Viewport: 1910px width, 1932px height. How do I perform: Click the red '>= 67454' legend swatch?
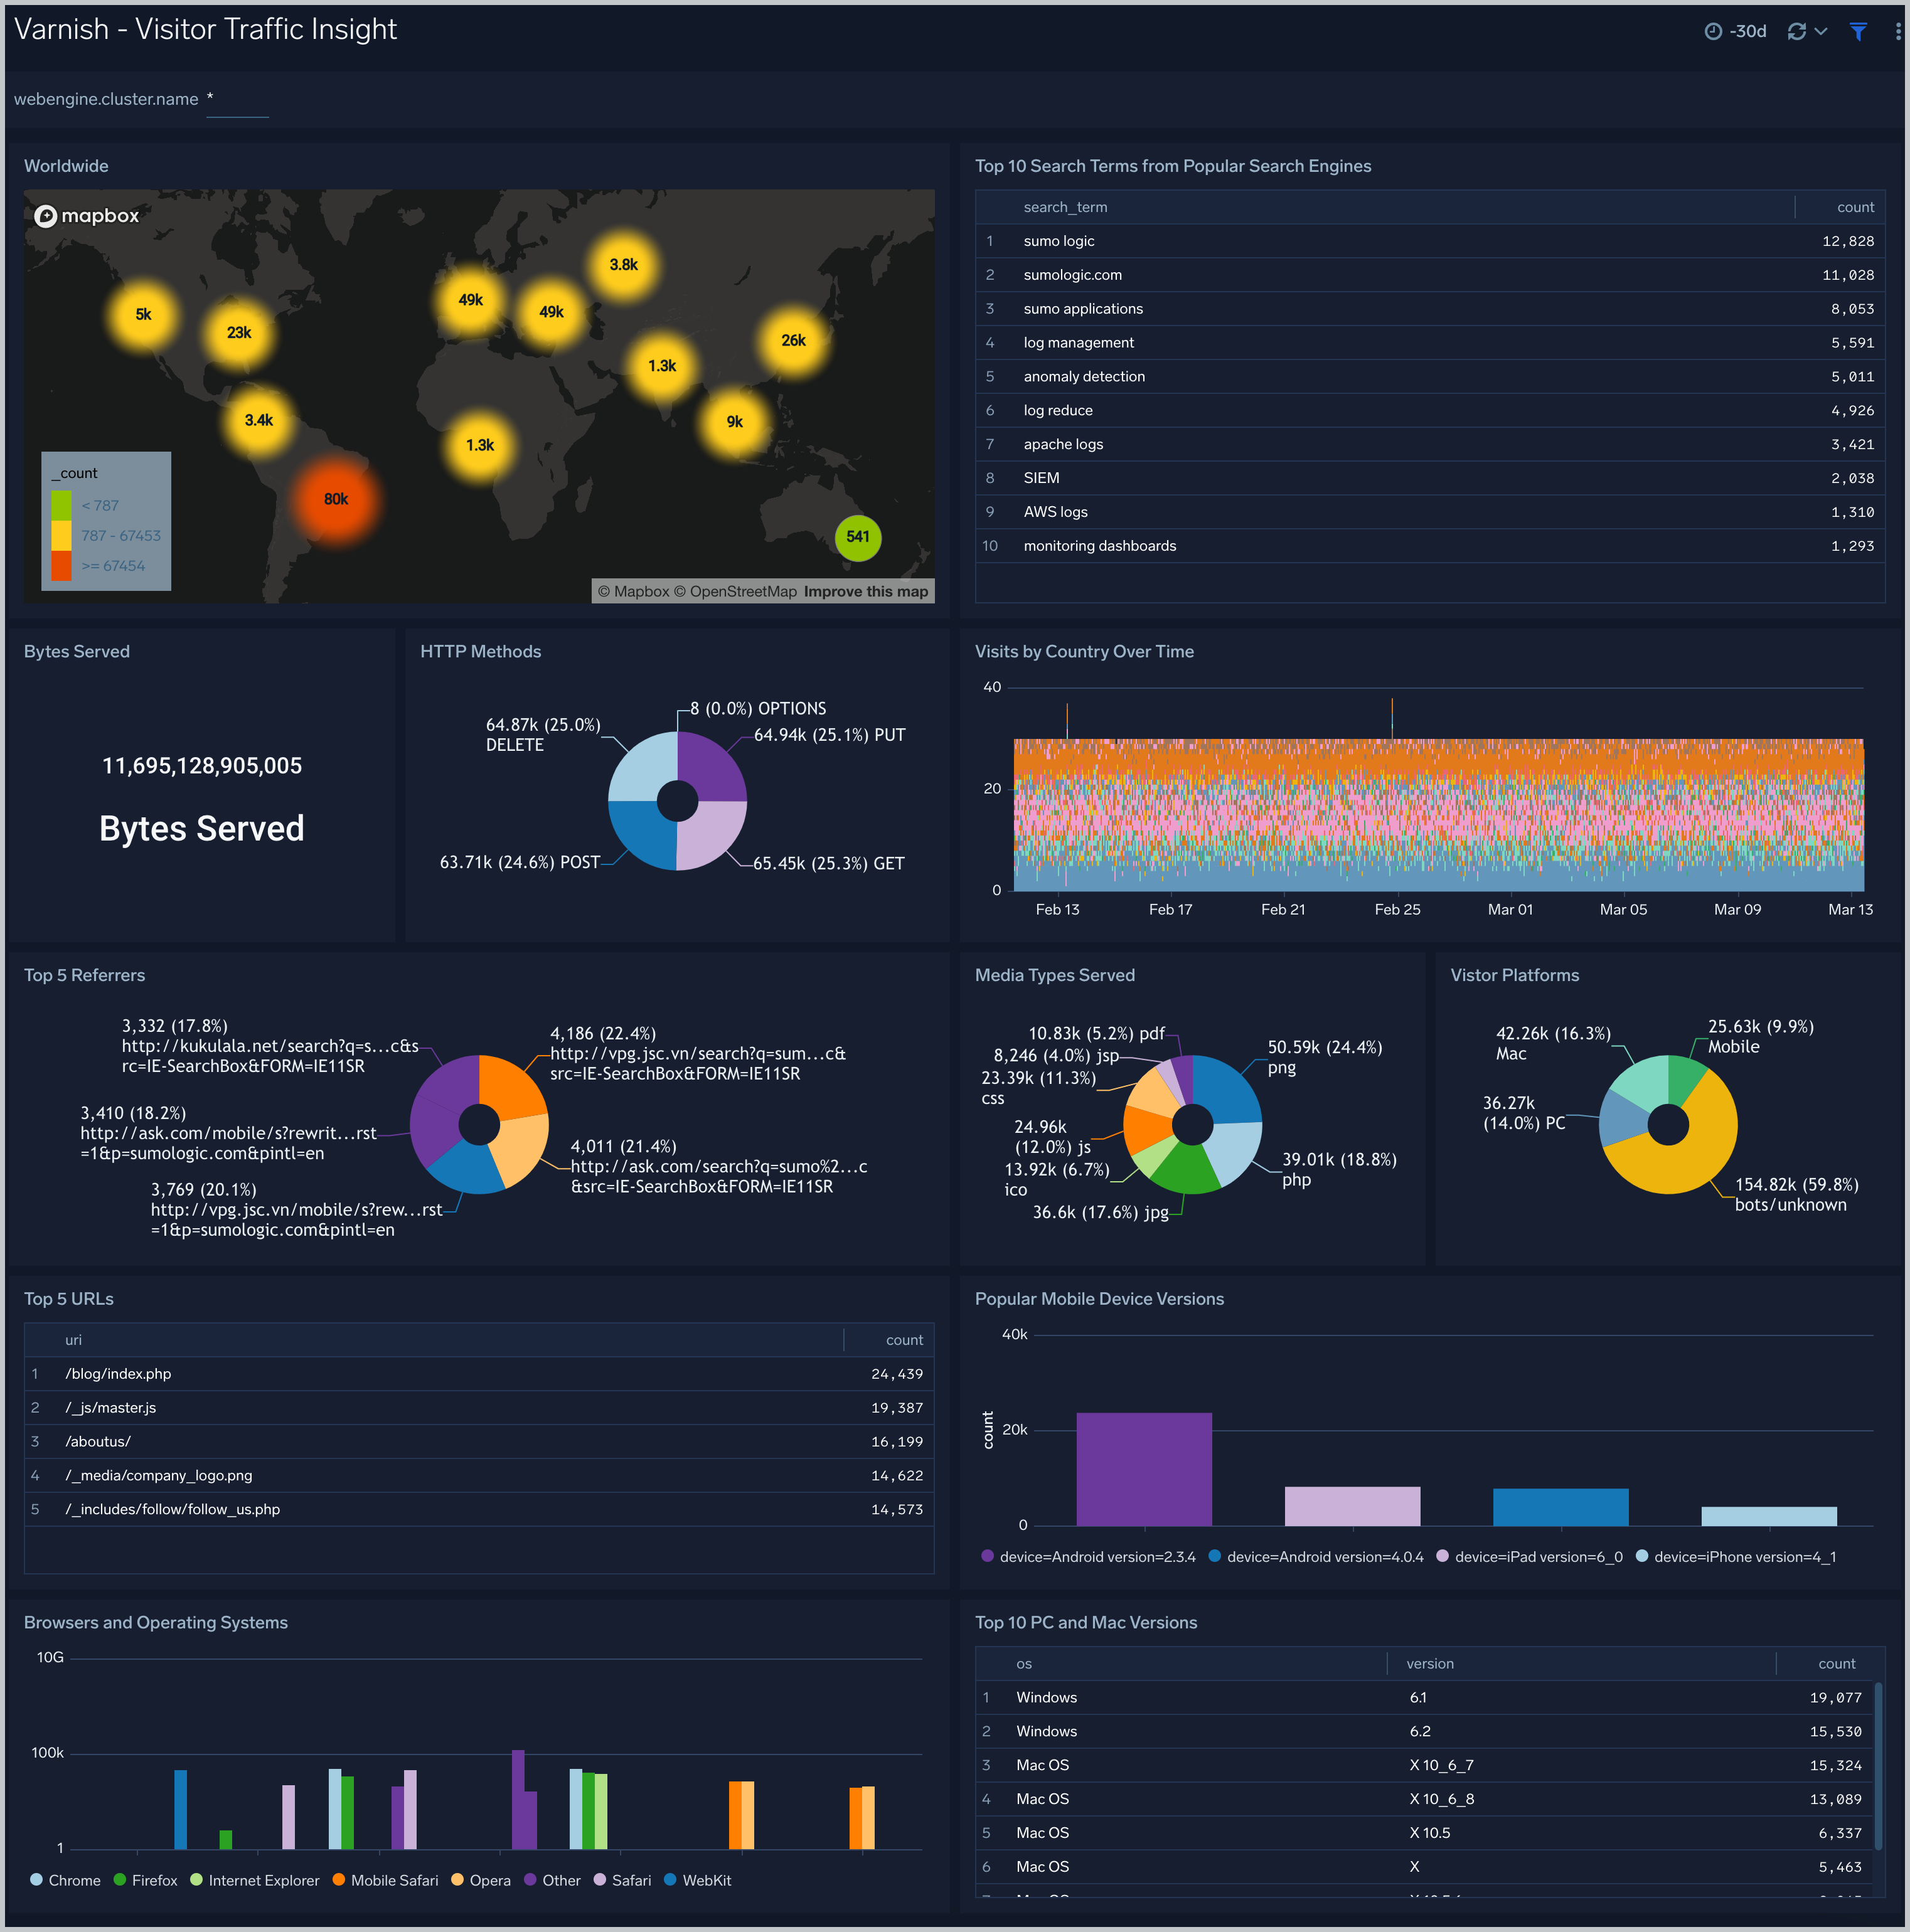point(61,566)
